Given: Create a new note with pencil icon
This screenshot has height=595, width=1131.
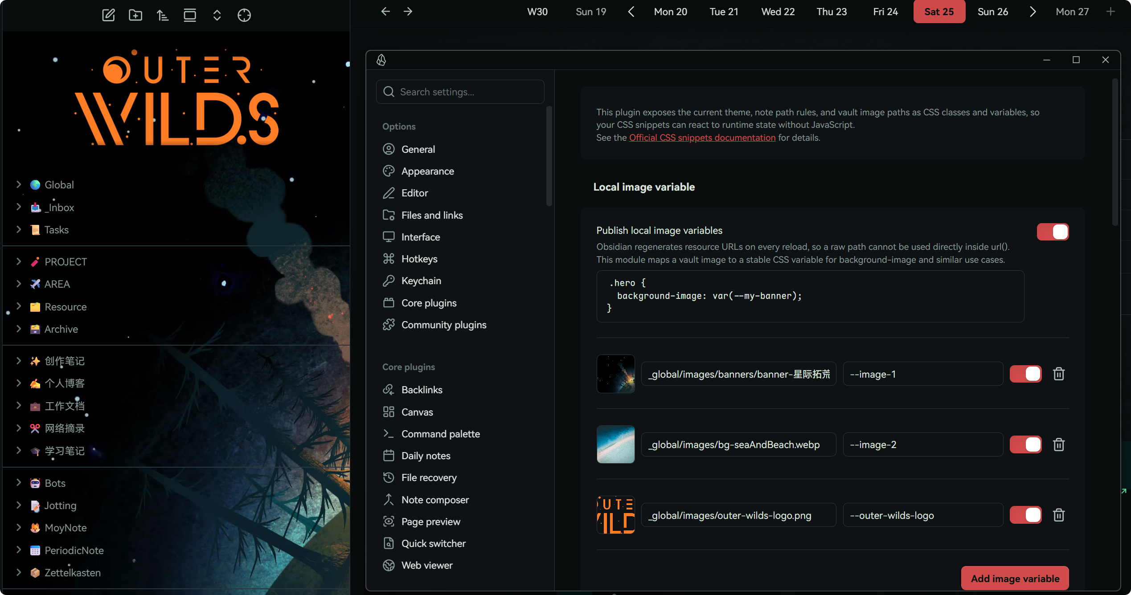Looking at the screenshot, I should pyautogui.click(x=108, y=15).
